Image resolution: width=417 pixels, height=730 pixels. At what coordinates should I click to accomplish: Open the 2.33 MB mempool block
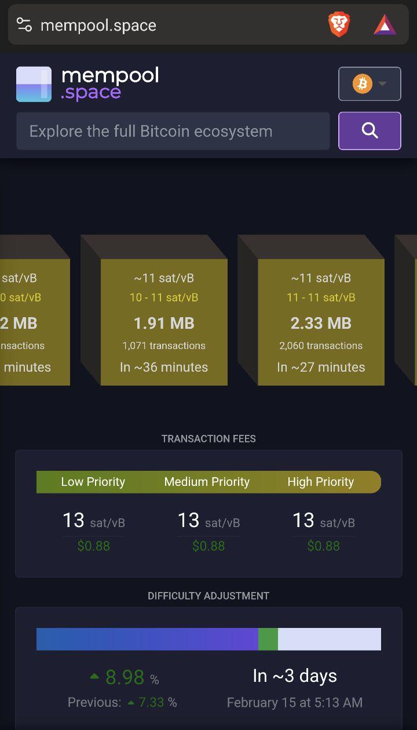pyautogui.click(x=321, y=322)
